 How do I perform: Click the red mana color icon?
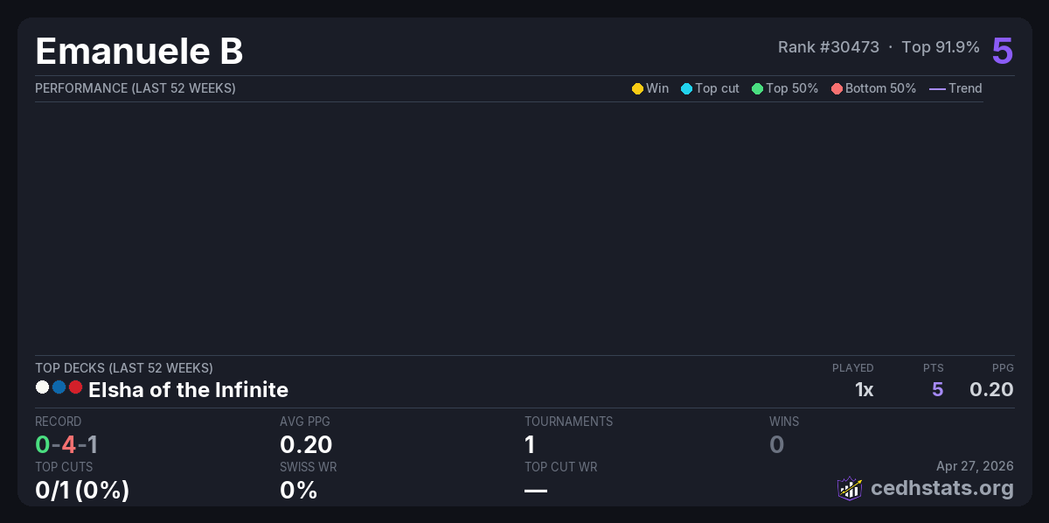[x=75, y=387]
